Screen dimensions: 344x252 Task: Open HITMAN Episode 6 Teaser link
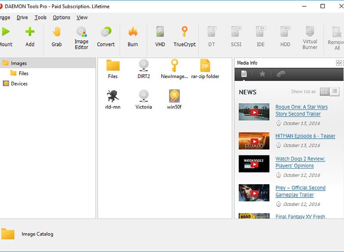[x=305, y=136]
